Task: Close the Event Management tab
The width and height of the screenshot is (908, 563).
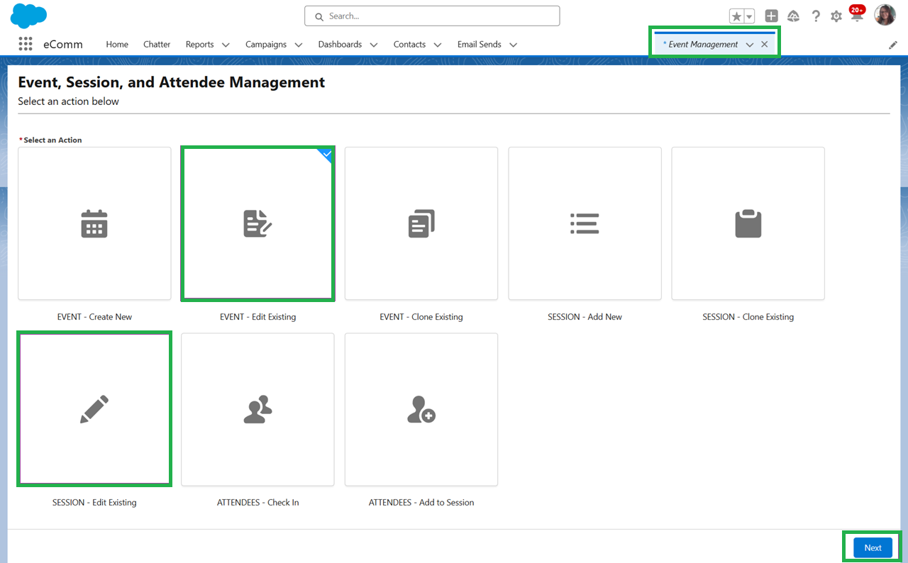Action: 764,44
